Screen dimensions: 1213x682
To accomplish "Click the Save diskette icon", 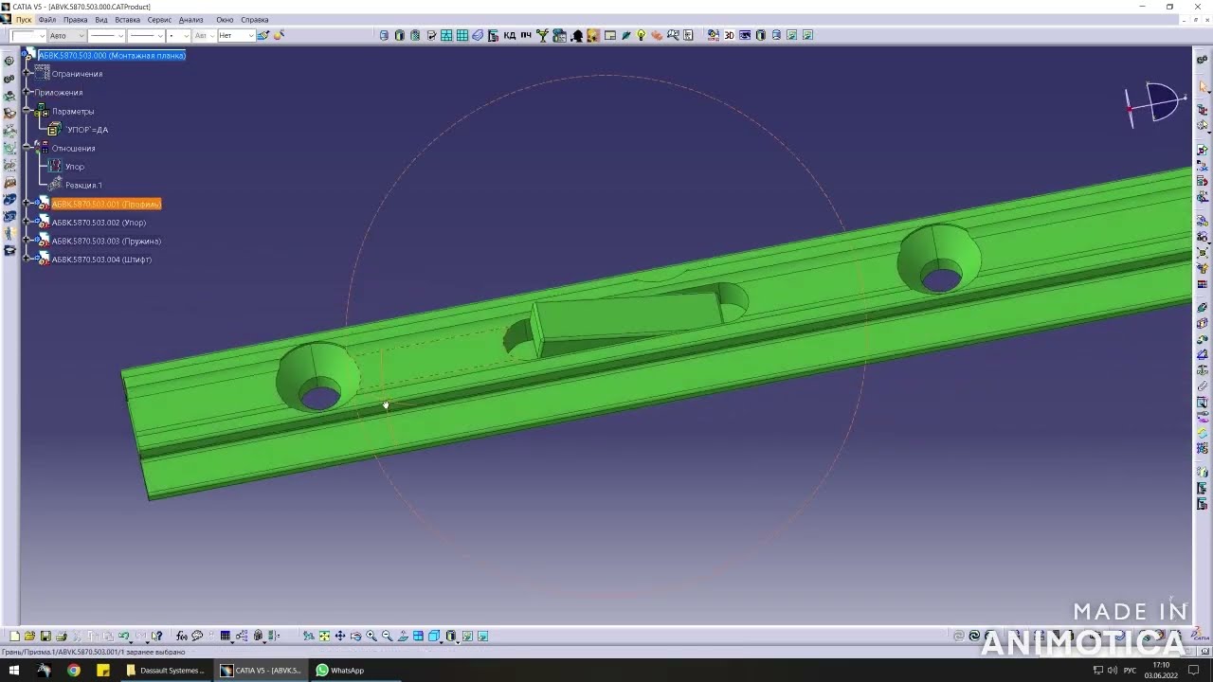I will point(45,636).
